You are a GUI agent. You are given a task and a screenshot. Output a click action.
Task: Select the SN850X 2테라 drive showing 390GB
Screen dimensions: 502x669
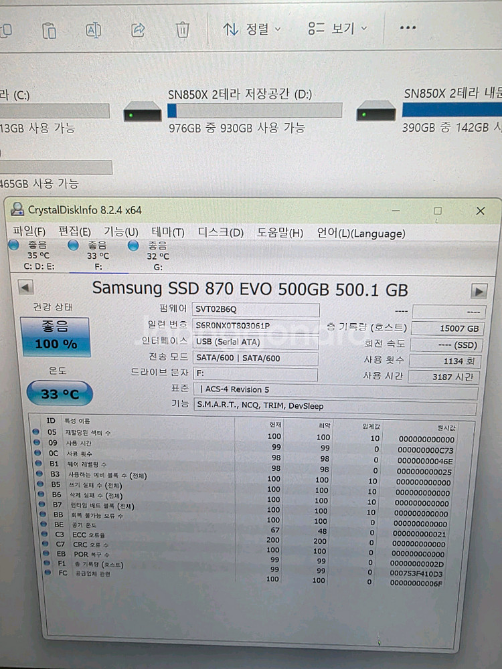[376, 110]
